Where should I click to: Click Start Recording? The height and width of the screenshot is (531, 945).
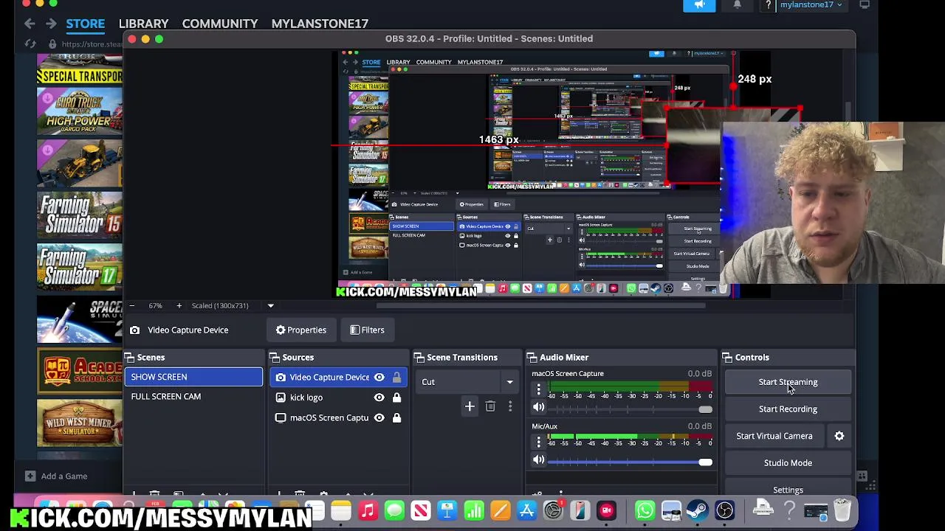point(788,409)
